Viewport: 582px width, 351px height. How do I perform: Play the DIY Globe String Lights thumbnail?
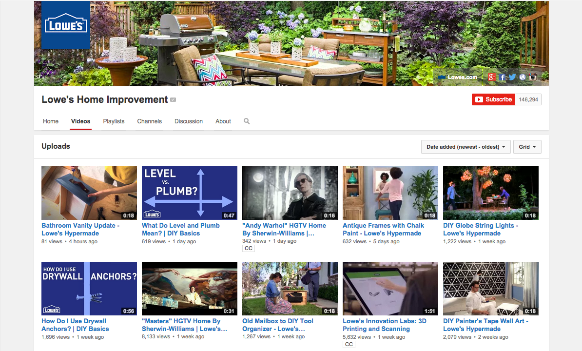[x=491, y=193]
